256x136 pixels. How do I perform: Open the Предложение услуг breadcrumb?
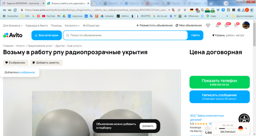[40, 46]
